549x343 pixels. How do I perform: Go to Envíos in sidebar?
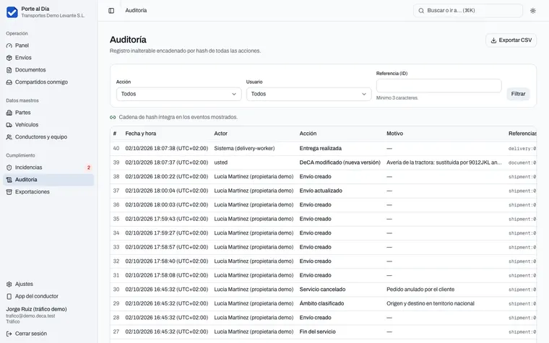click(48, 58)
